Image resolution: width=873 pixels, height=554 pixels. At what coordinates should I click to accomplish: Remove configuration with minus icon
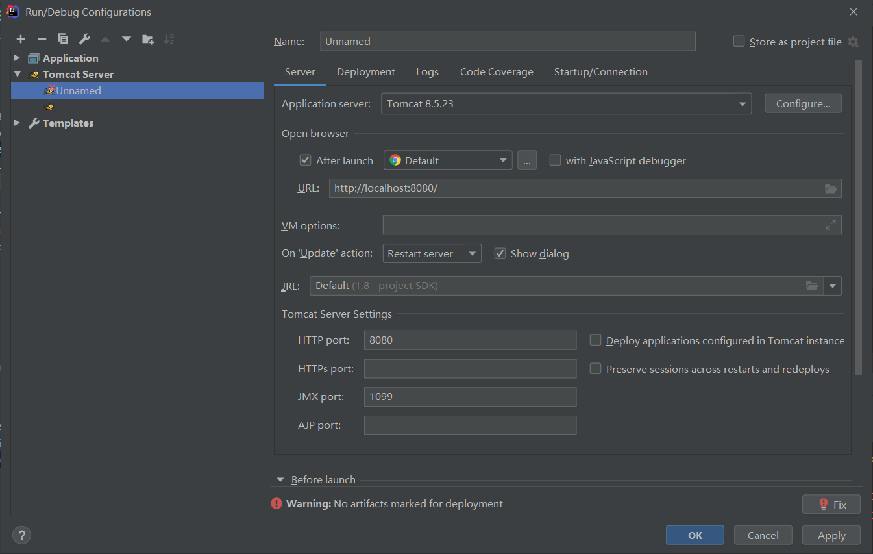[42, 39]
